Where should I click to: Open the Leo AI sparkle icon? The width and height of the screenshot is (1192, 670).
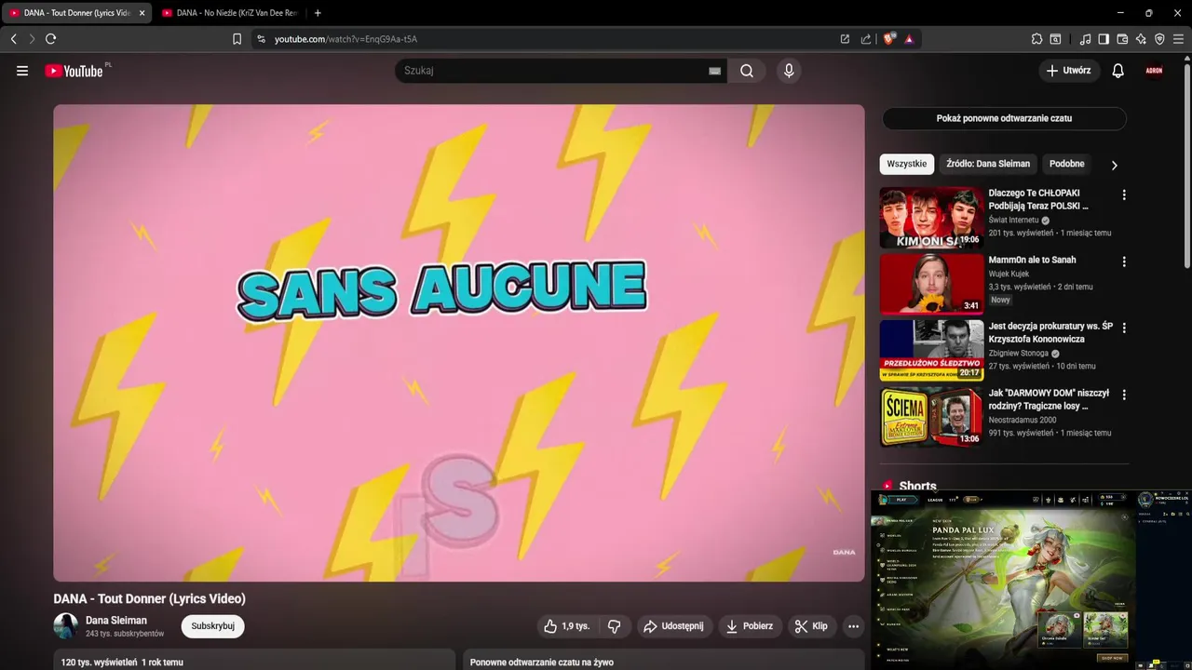pyautogui.click(x=1141, y=39)
